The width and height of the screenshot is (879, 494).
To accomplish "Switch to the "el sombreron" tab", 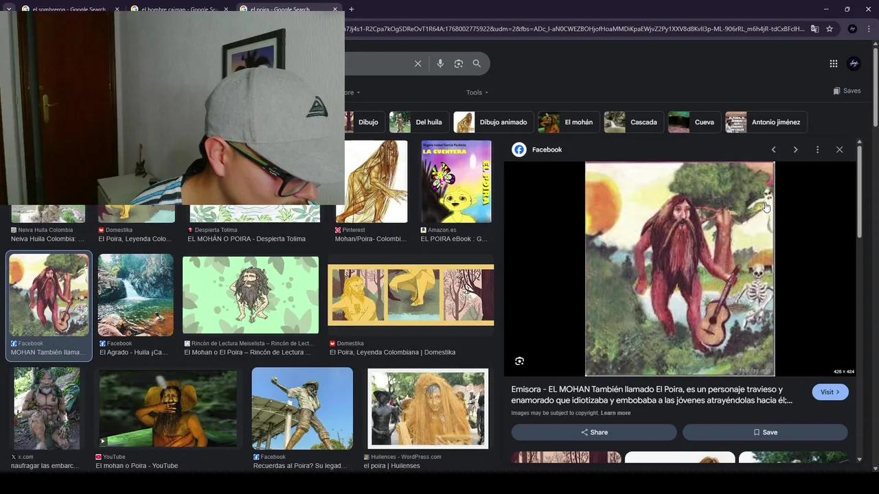I will pyautogui.click(x=69, y=10).
